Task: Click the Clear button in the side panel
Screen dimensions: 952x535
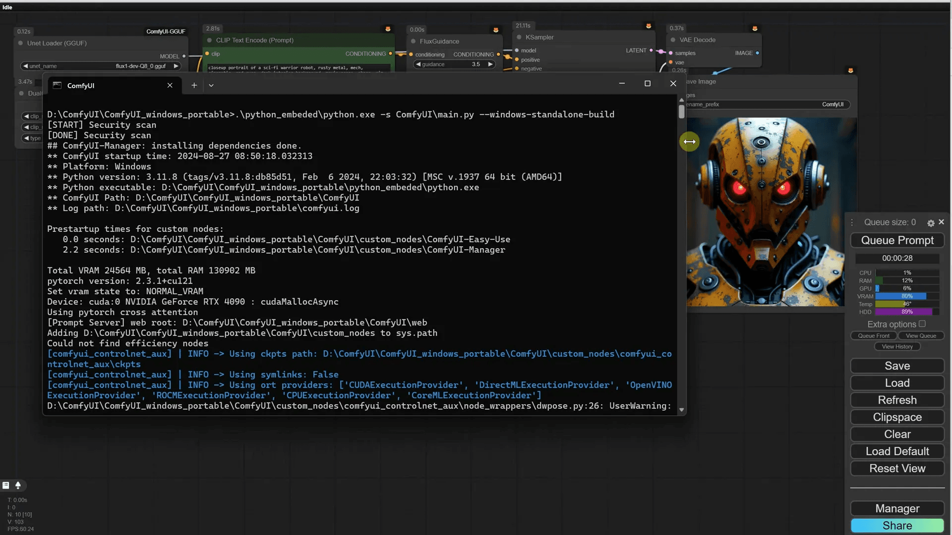Action: (x=897, y=434)
